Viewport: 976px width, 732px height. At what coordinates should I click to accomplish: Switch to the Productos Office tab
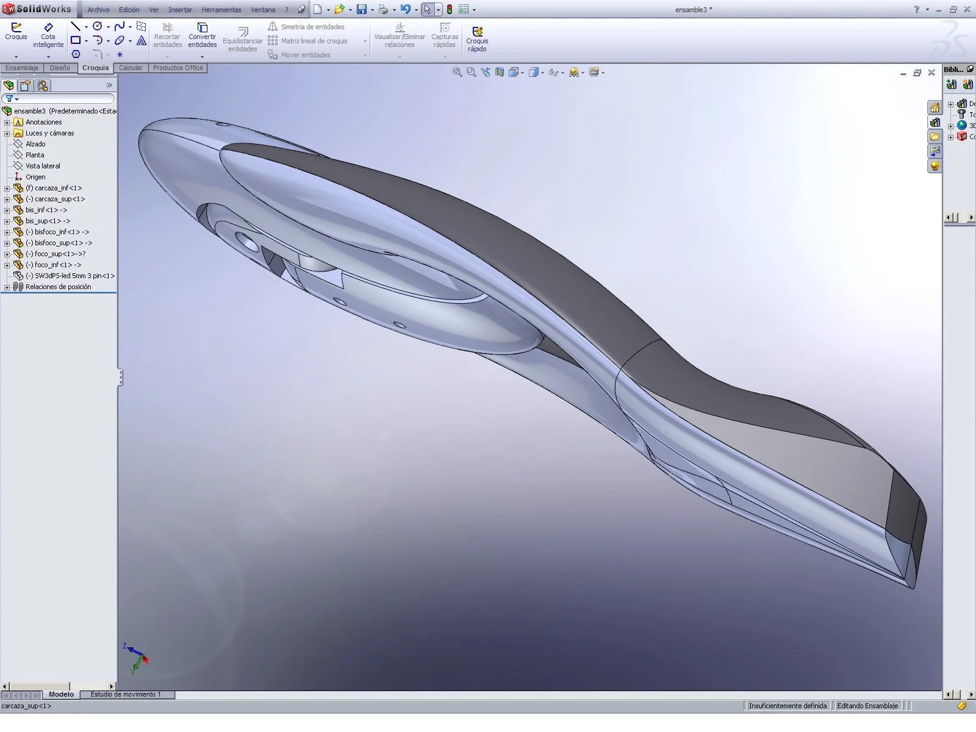[178, 68]
